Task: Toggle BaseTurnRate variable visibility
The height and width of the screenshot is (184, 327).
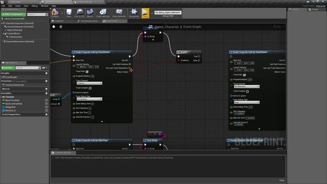Action: (x=46, y=100)
